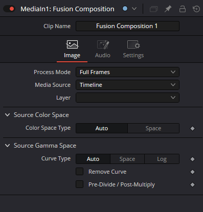Image resolution: width=203 pixels, height=212 pixels.
Task: Set Color Space Type to Auto
Action: pos(102,128)
